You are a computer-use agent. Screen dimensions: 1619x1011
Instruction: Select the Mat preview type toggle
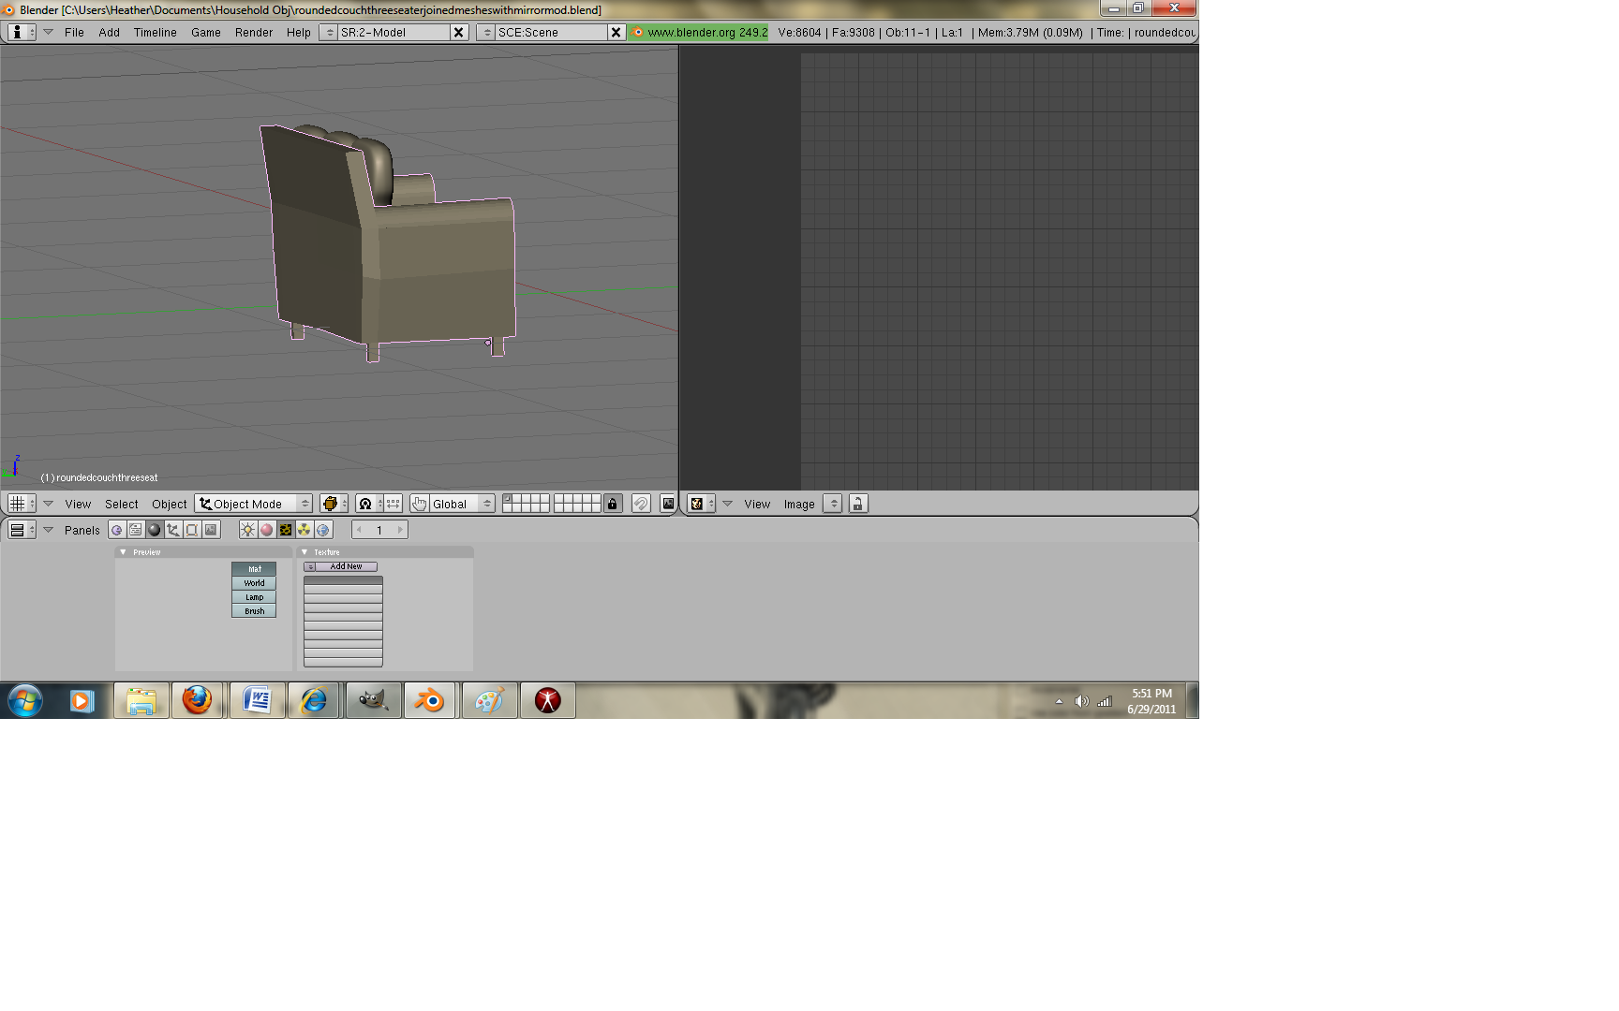pyautogui.click(x=254, y=569)
